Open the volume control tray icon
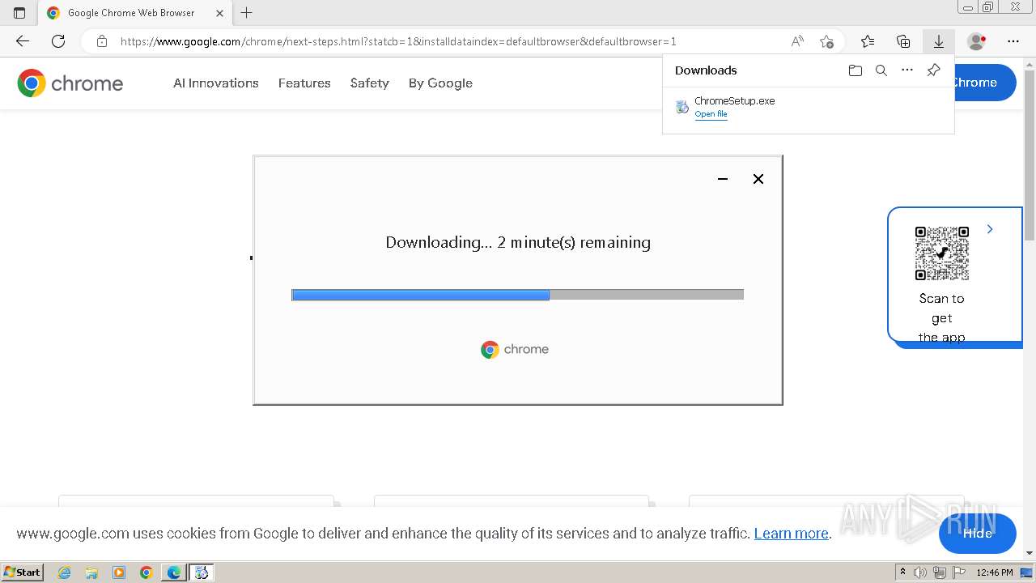1036x583 pixels. (x=920, y=572)
